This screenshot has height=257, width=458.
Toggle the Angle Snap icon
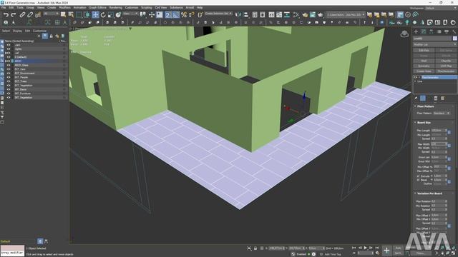coord(175,14)
